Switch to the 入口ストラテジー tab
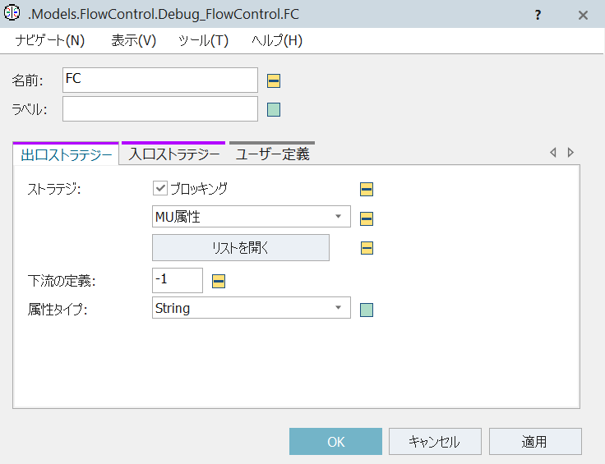 [173, 154]
